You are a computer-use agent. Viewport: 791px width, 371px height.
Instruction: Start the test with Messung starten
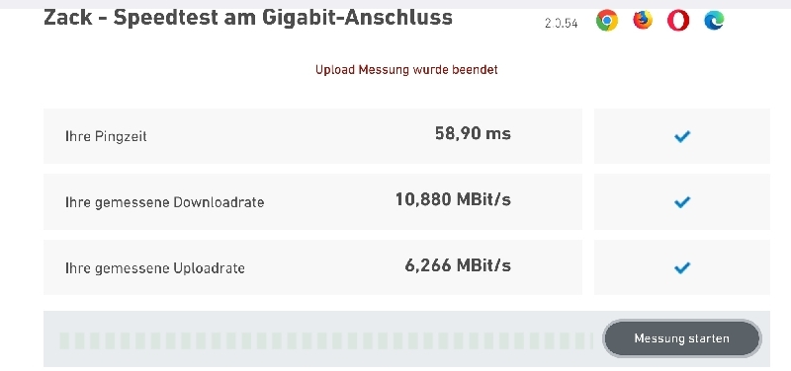click(x=681, y=338)
